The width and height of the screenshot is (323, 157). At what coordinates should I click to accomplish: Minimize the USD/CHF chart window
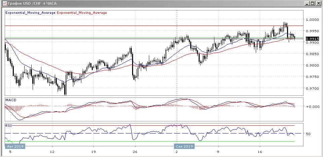tap(307, 3)
